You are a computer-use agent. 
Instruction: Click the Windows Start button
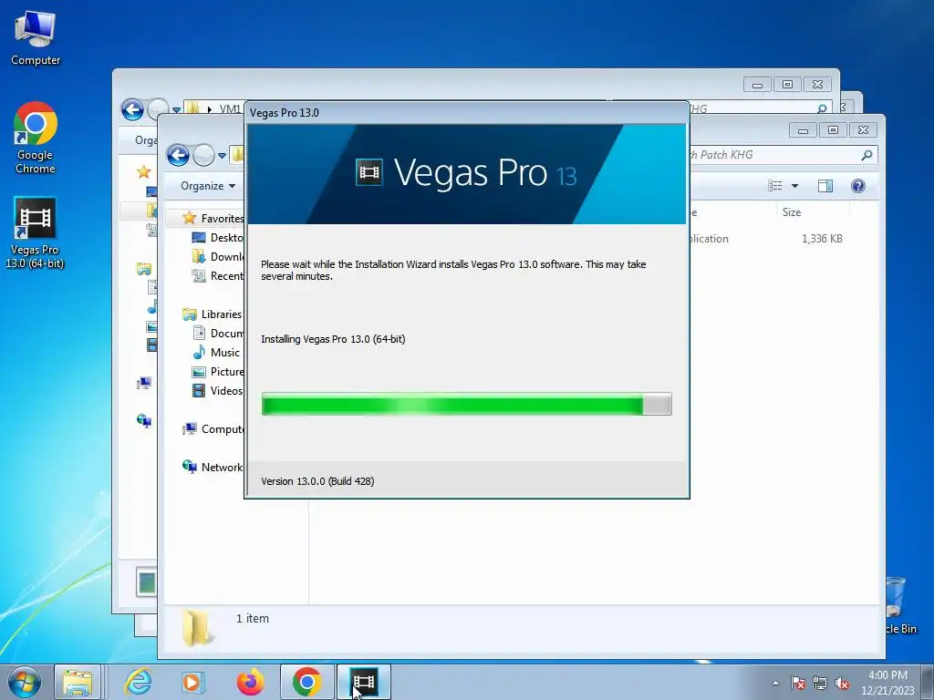point(24,682)
